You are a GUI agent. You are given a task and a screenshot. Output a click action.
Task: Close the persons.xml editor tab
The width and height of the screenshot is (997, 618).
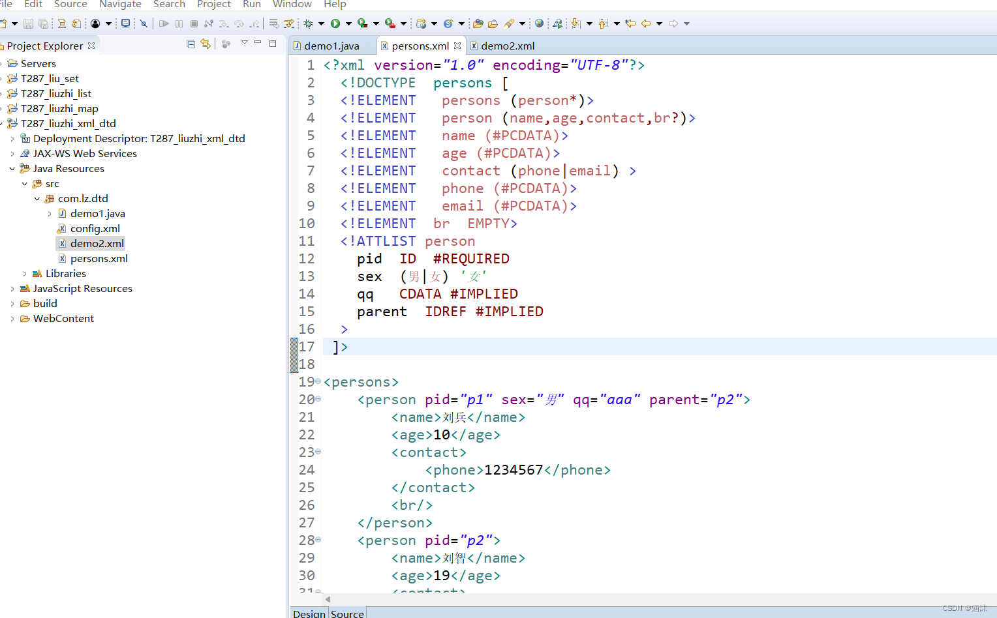coord(457,46)
